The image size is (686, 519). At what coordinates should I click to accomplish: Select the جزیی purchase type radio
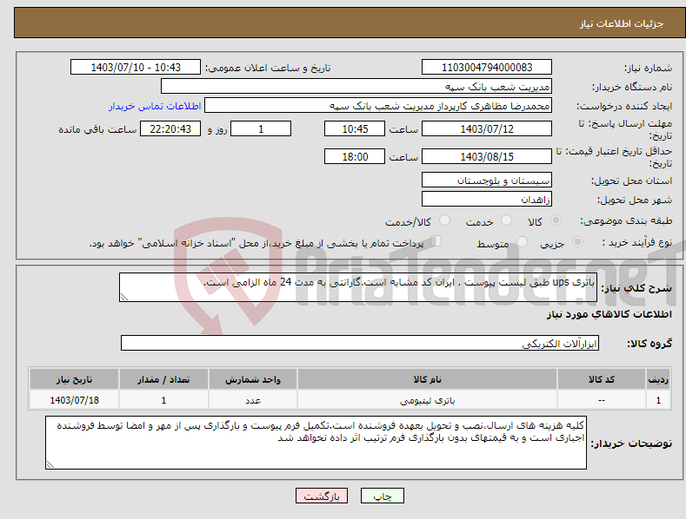577,242
